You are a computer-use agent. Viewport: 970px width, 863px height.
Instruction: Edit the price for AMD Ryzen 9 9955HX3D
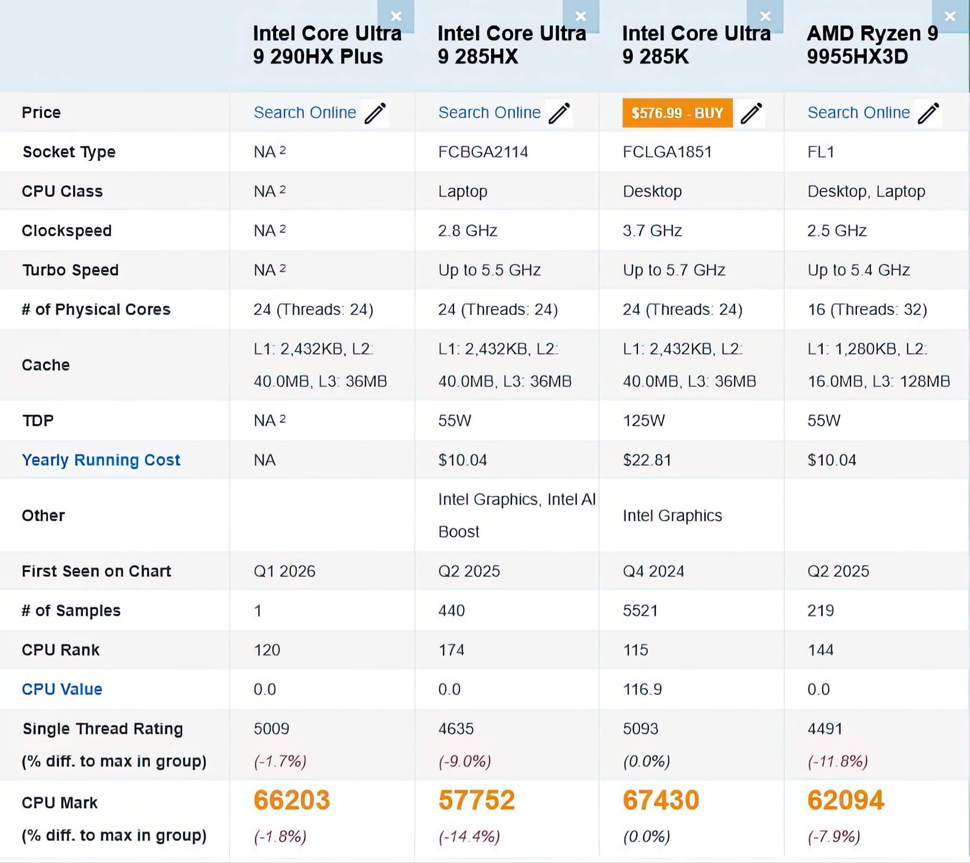[x=929, y=113]
